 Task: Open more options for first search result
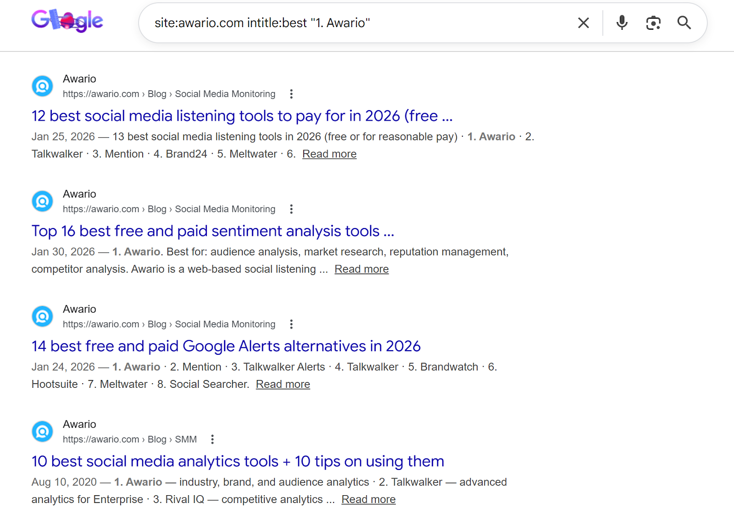point(291,94)
